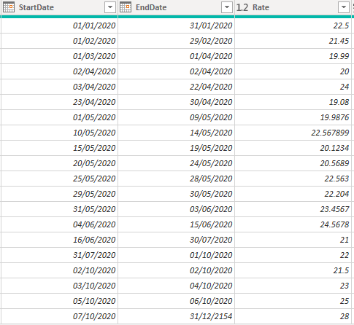Select Rate cell 20.5689

pos(293,163)
